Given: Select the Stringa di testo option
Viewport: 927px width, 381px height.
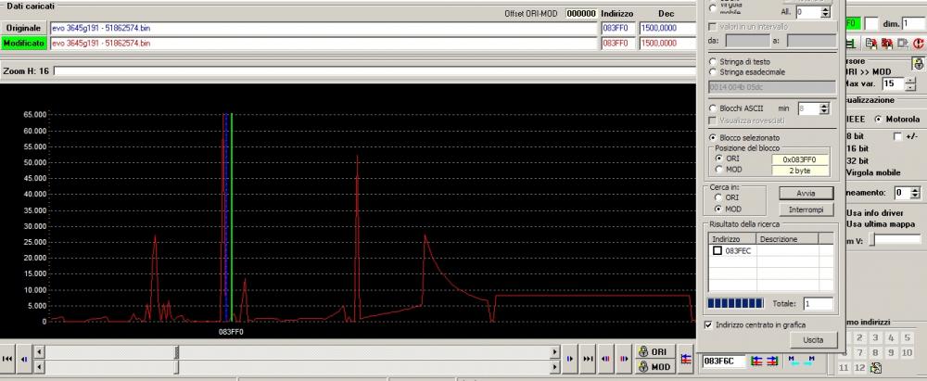Looking at the screenshot, I should click(713, 61).
